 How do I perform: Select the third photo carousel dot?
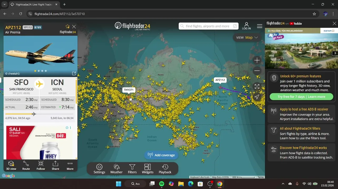click(x=42, y=71)
